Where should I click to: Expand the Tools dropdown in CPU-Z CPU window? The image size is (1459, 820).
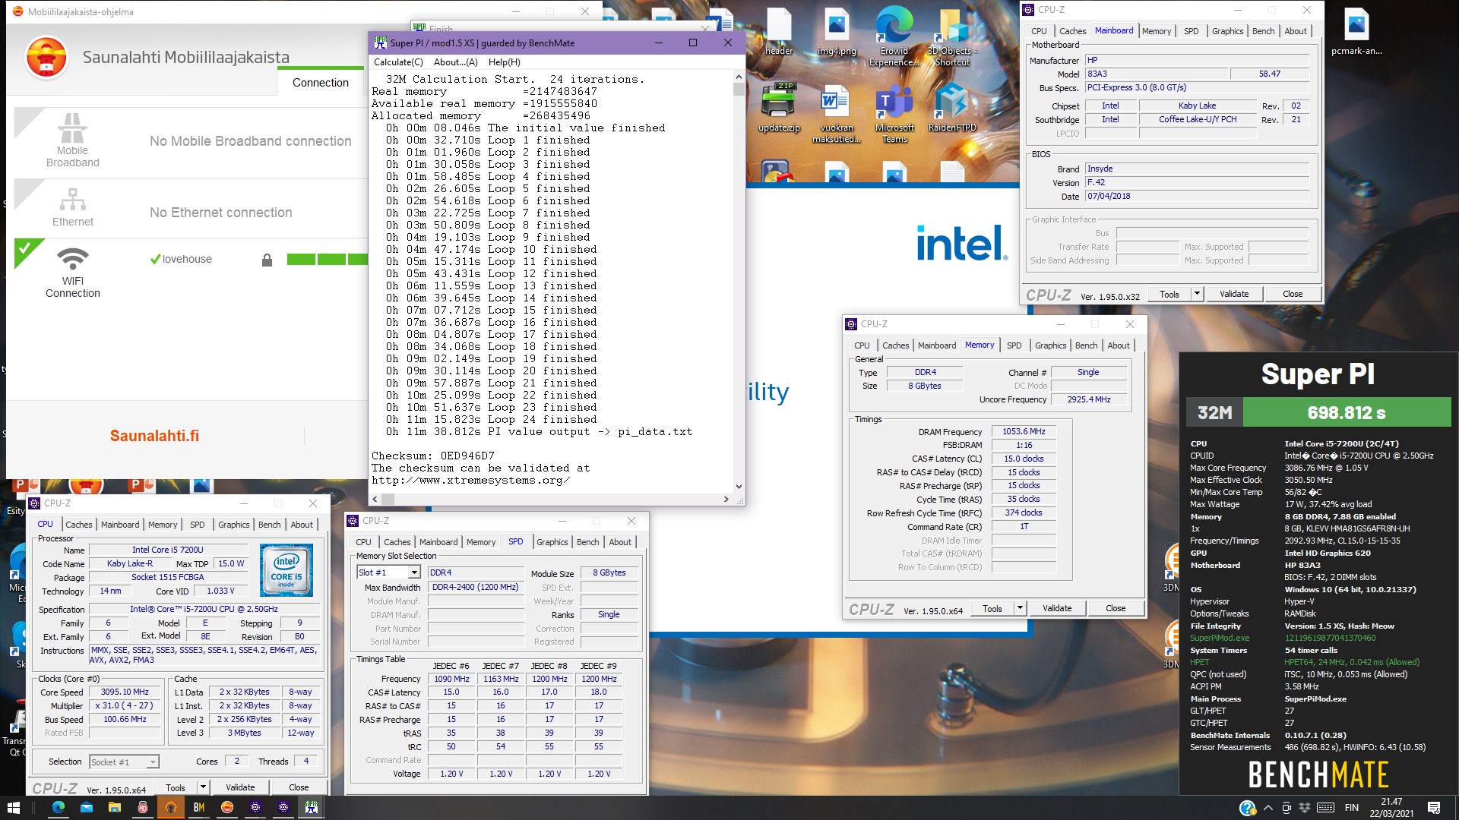[203, 787]
